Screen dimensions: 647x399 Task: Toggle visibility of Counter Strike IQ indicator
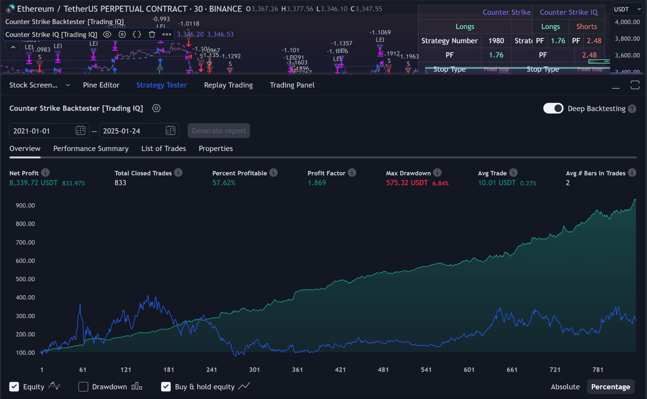point(107,34)
